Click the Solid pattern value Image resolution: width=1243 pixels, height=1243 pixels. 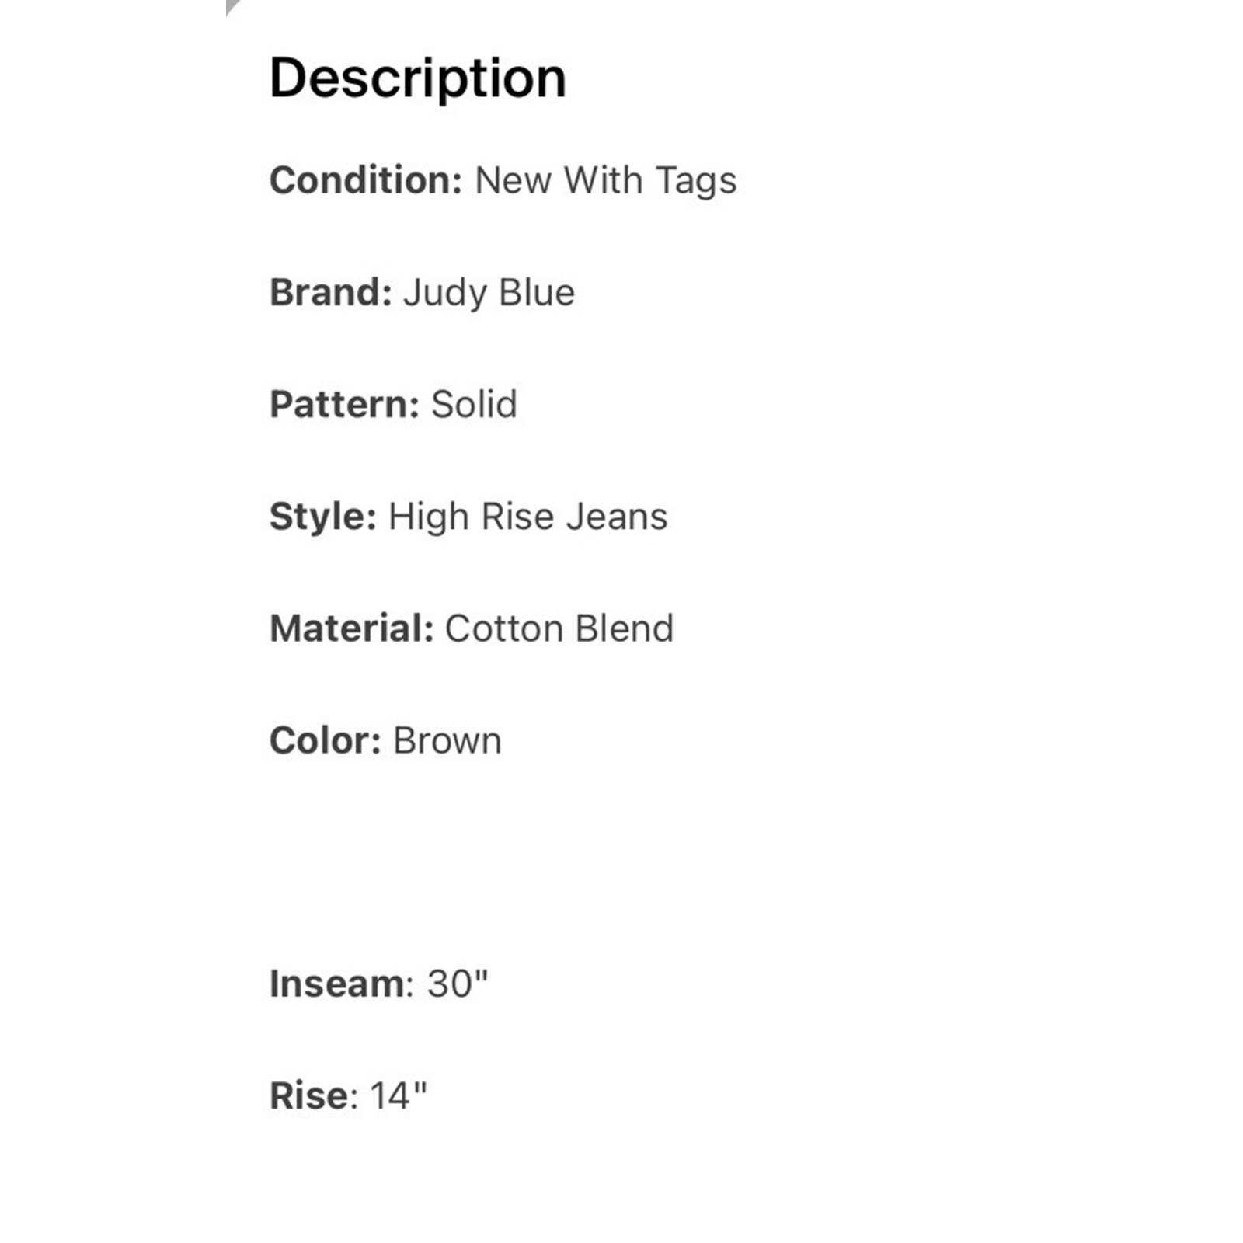pyautogui.click(x=474, y=405)
